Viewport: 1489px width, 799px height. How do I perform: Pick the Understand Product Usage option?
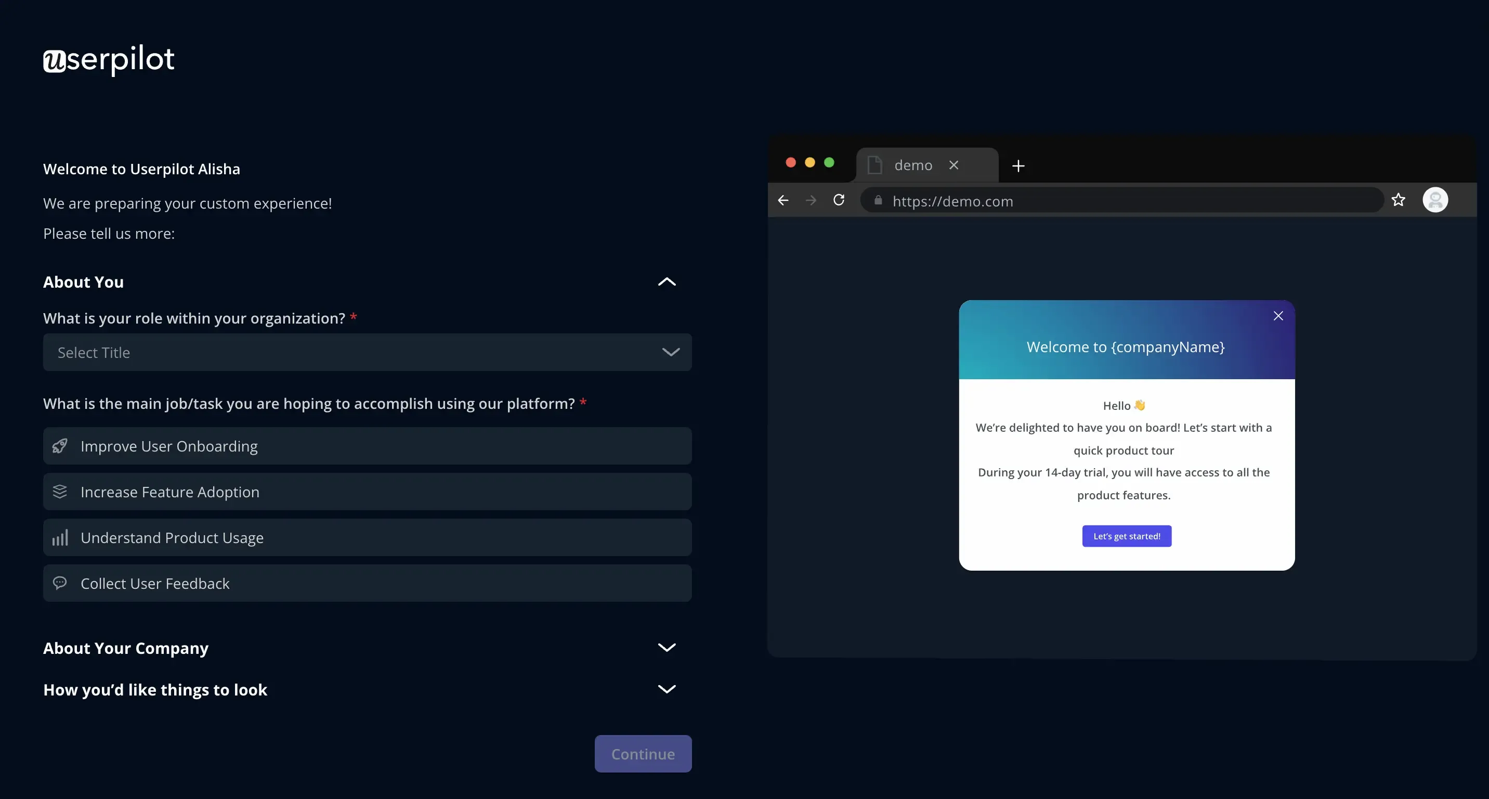coord(367,537)
